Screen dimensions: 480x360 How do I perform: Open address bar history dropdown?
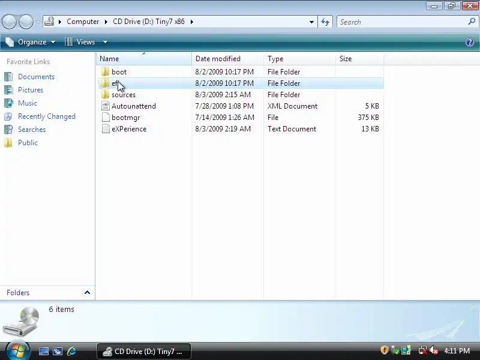(x=311, y=22)
